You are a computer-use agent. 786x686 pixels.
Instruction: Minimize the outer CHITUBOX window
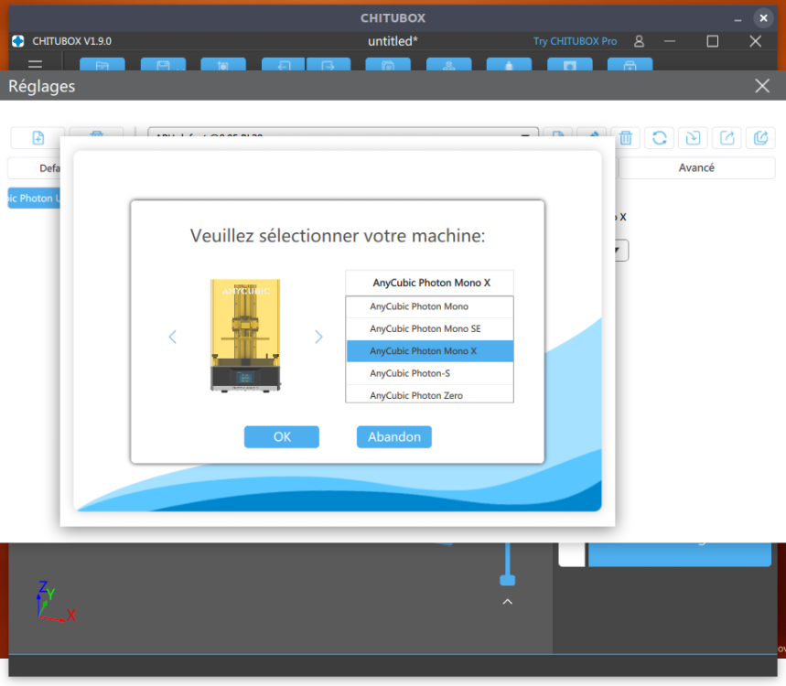tap(738, 18)
